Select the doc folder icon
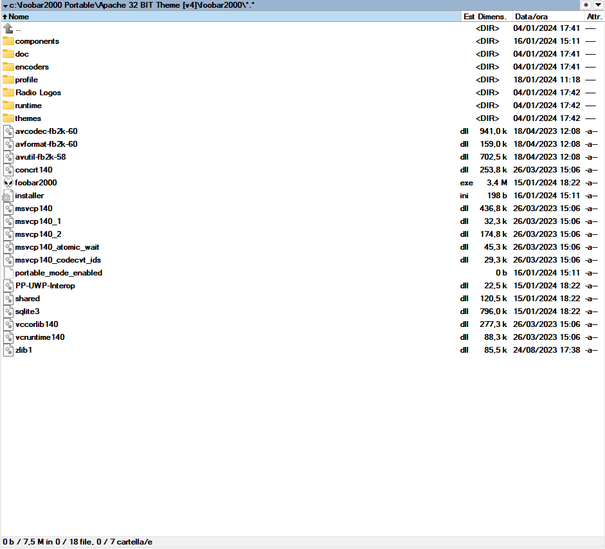This screenshot has height=549, width=605. pyautogui.click(x=8, y=53)
